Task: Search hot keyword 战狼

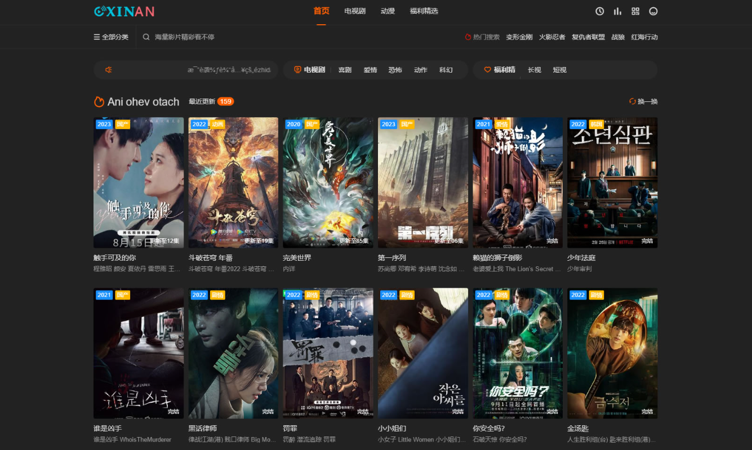Action: click(618, 37)
